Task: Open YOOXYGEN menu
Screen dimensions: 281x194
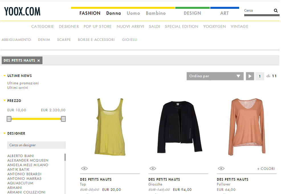Action: click(215, 26)
